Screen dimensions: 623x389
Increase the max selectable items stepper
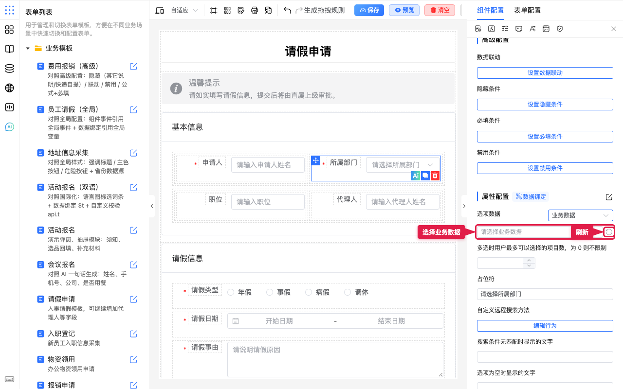529,260
